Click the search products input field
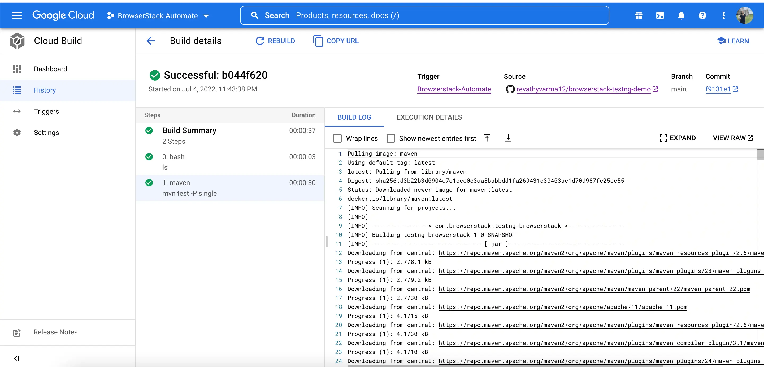This screenshot has height=367, width=764. tap(424, 15)
